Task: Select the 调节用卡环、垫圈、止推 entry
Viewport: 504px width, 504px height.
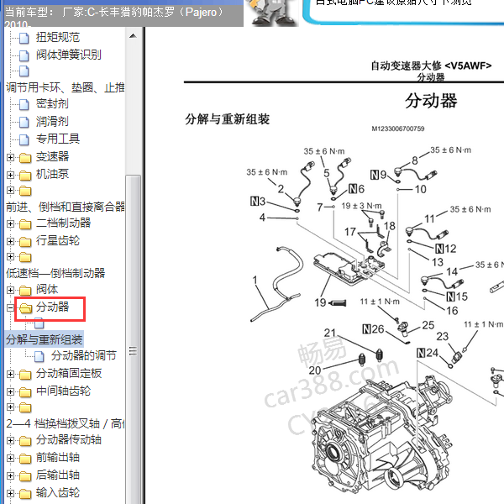Action: point(66,87)
